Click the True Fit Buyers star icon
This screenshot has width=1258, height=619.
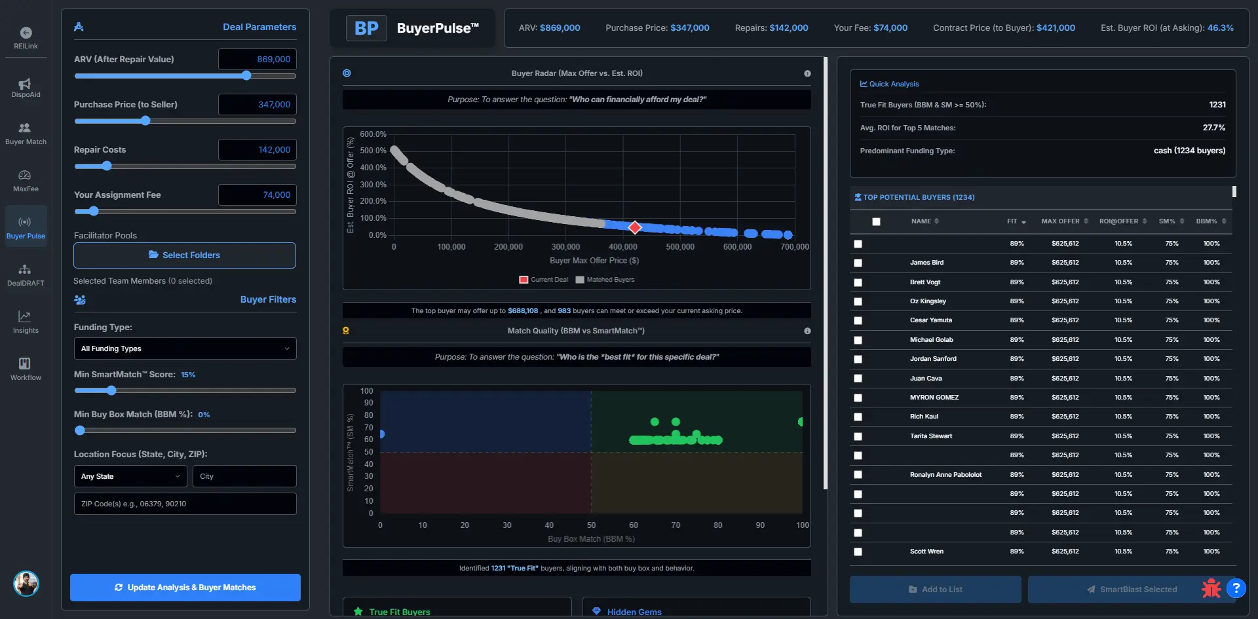(358, 612)
